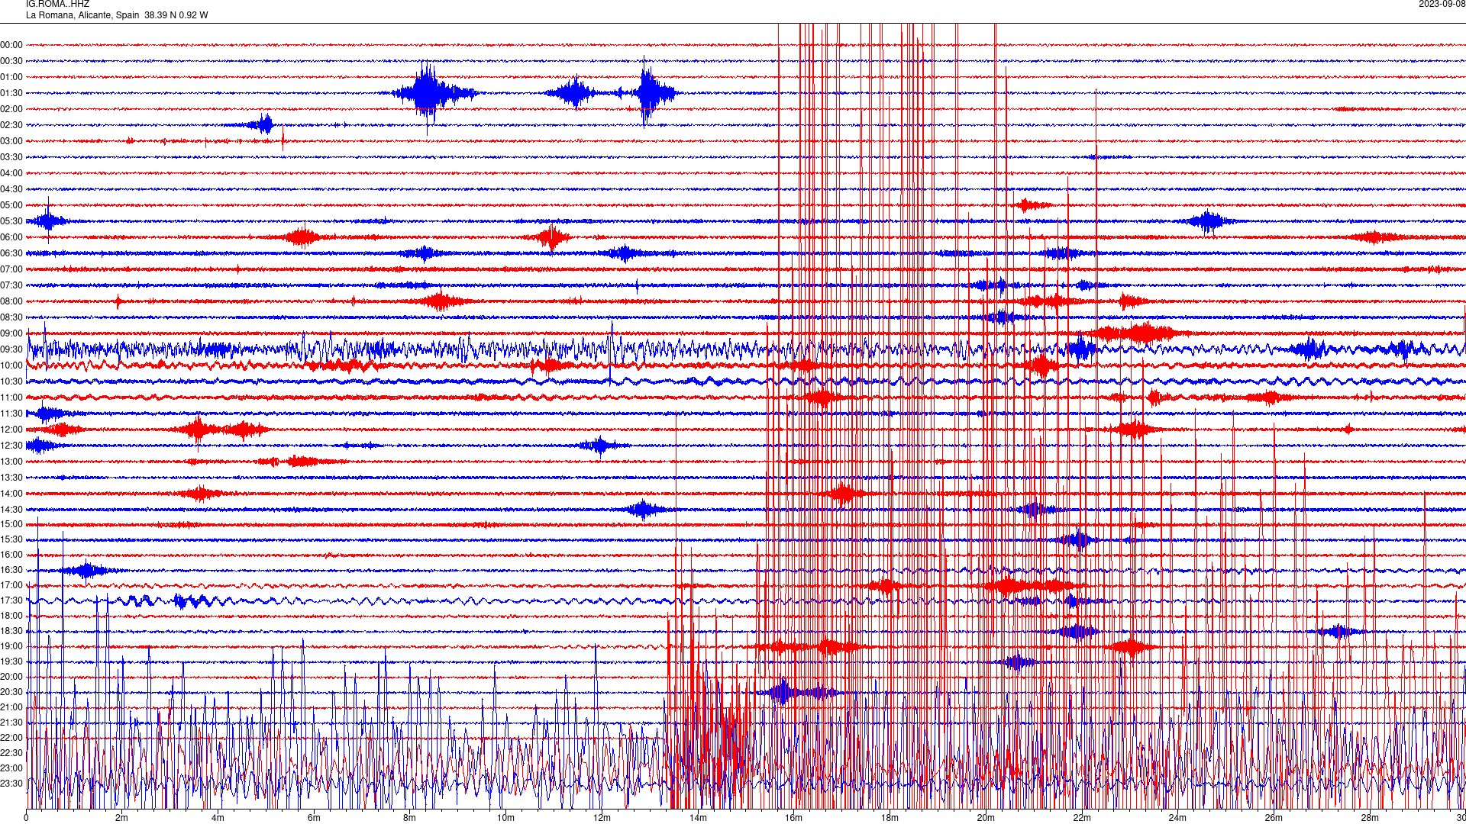Screen dimensions: 1466x824
Task: Select the 21:30 time row label
Action: 11,723
